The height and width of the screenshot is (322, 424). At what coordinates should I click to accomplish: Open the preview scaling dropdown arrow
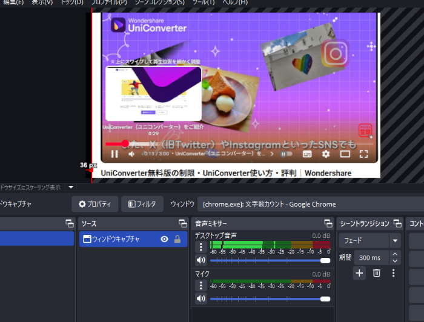click(x=71, y=187)
